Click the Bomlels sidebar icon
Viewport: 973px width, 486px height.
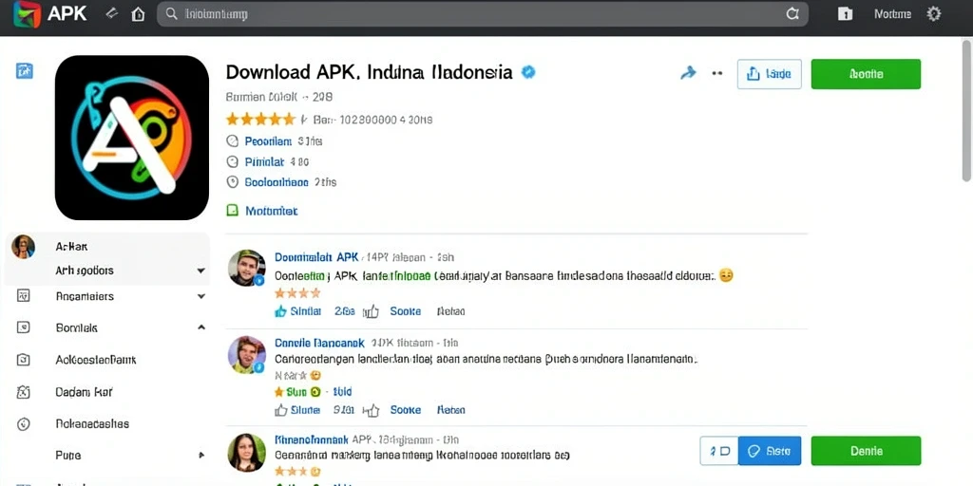coord(23,327)
